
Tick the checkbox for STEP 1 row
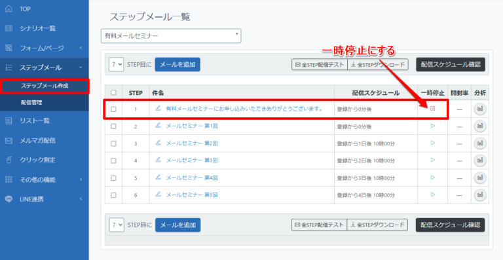click(x=113, y=109)
